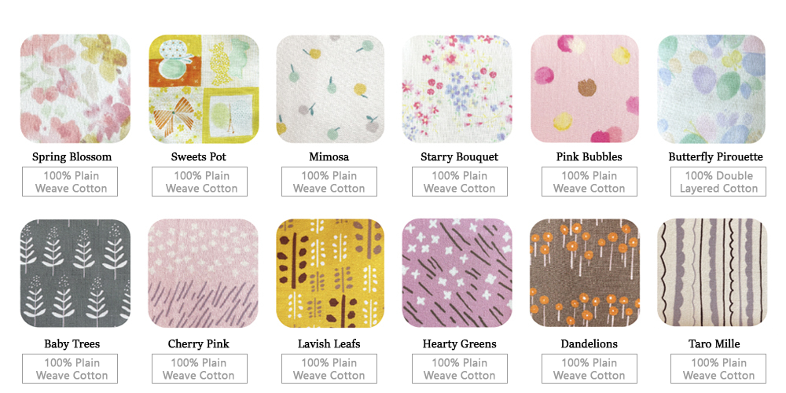The image size is (786, 393).
Task: Pick the brown Dandelions fabric swatch
Action: (x=585, y=274)
